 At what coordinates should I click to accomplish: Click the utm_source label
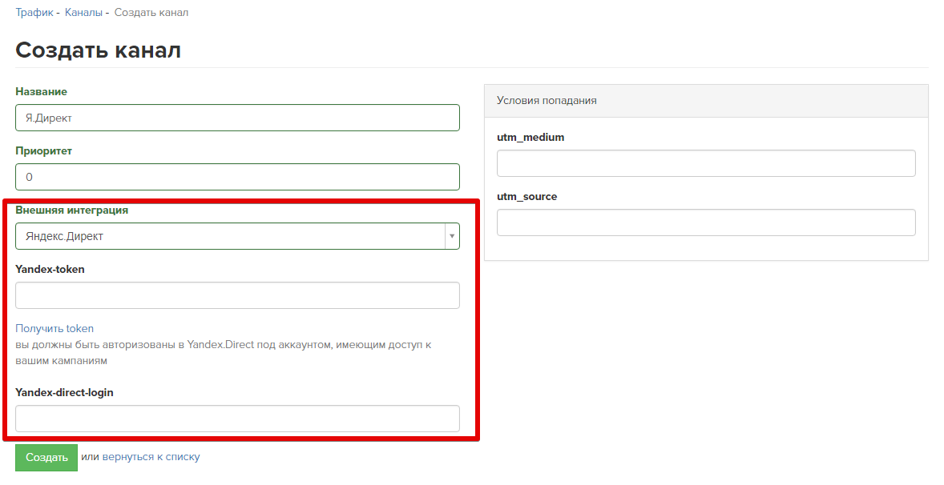[526, 197]
